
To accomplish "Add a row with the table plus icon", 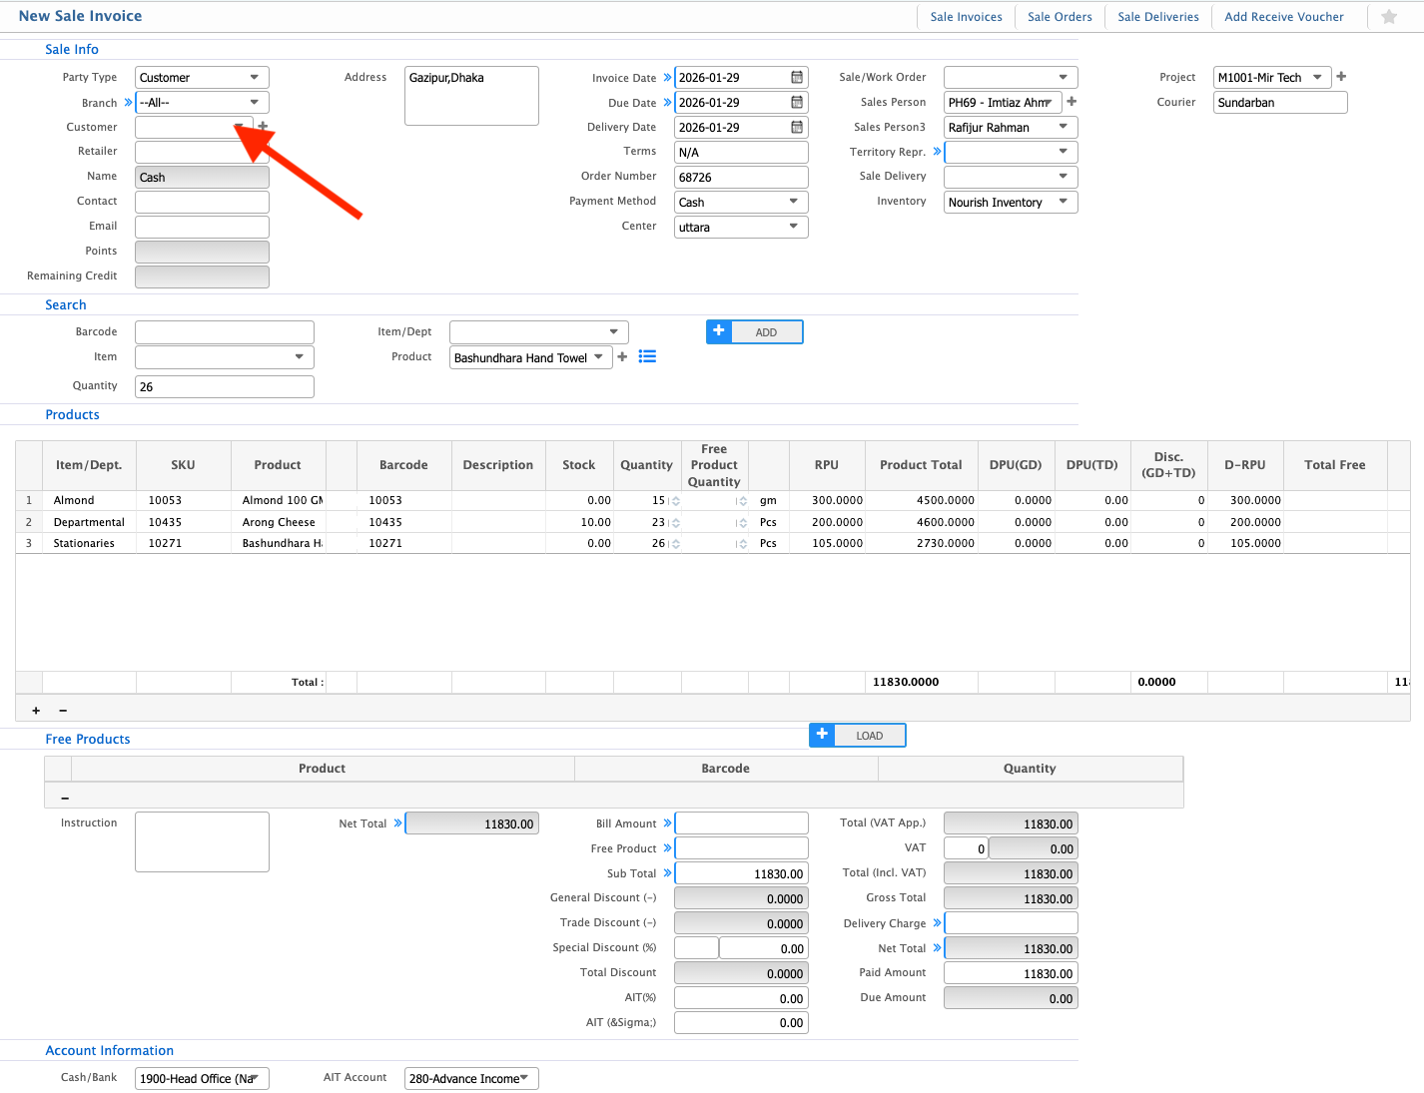I will point(36,711).
